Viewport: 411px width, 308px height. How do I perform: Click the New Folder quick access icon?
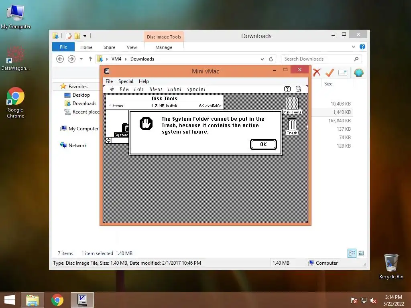coord(77,36)
